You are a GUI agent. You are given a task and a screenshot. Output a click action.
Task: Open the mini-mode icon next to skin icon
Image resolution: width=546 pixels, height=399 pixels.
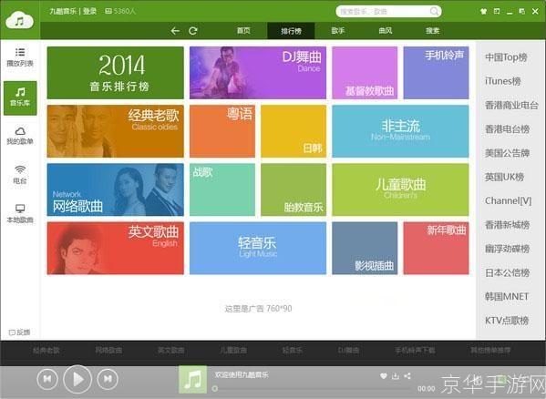pyautogui.click(x=497, y=12)
